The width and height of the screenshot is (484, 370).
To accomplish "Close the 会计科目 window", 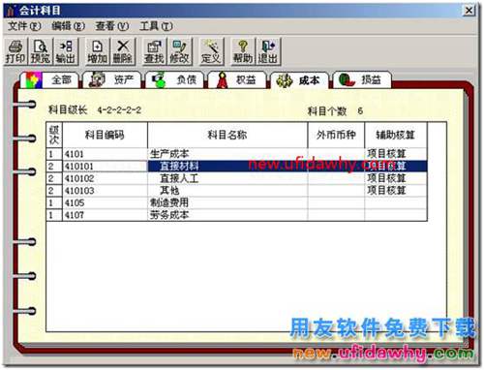I will point(469,11).
